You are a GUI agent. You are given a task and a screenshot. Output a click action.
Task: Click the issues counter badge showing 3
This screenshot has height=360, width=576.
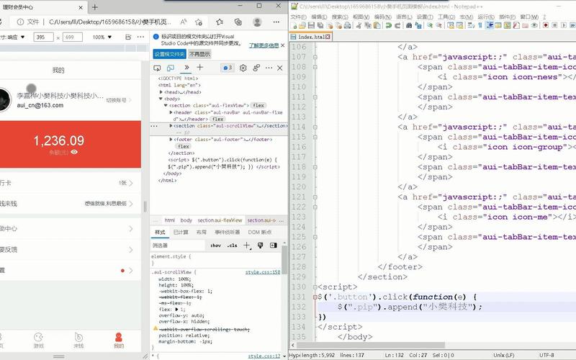click(x=228, y=68)
